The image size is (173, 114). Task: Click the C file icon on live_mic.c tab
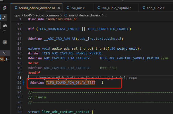pyautogui.click(x=68, y=8)
